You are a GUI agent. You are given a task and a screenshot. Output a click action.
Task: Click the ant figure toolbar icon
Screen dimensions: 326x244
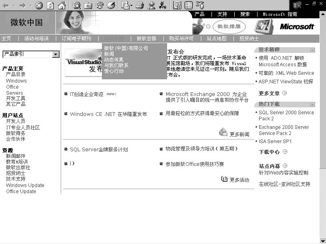click(x=162, y=5)
